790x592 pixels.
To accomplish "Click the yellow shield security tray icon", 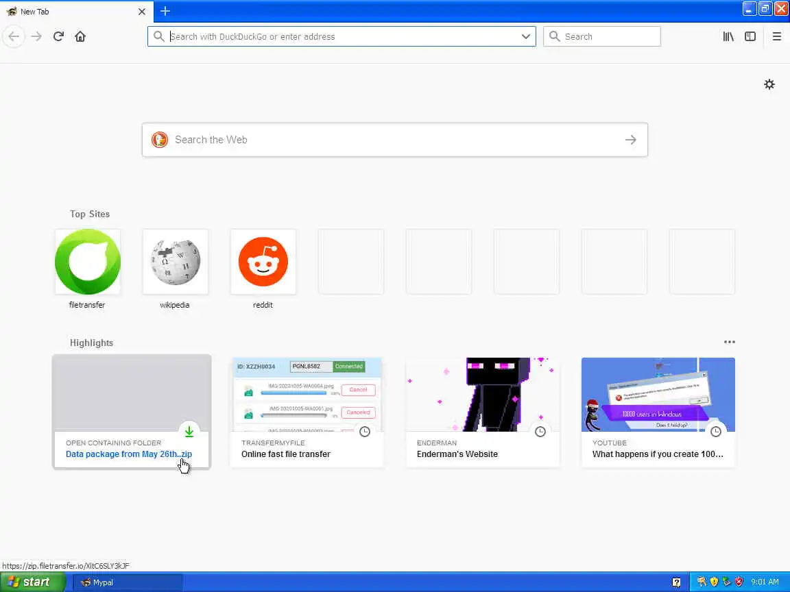I will click(x=714, y=582).
